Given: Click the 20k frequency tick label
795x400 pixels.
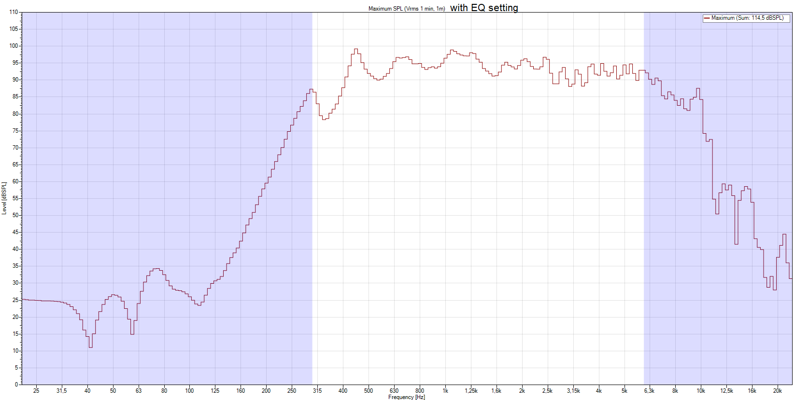Looking at the screenshot, I should point(777,391).
